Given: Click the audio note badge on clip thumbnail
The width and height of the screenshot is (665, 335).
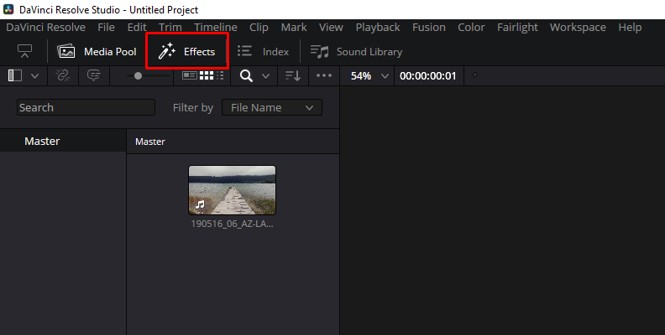Looking at the screenshot, I should (x=200, y=204).
